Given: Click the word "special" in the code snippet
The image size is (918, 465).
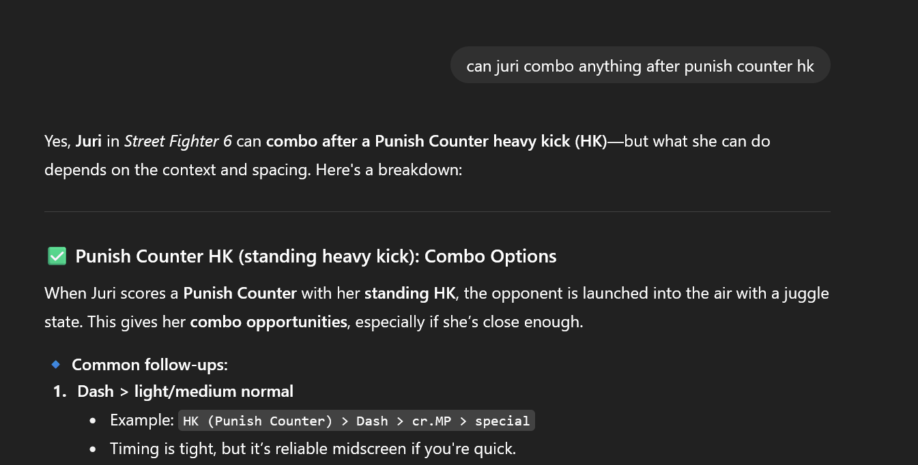Looking at the screenshot, I should 502,421.
